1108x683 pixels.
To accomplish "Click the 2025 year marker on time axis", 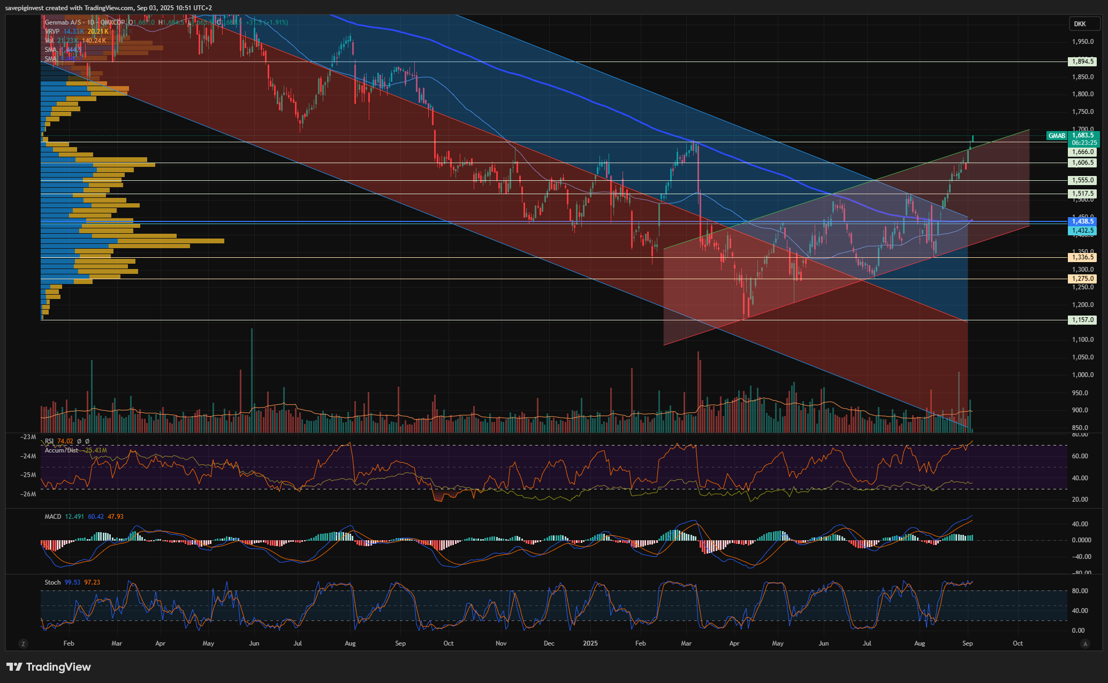I will [x=590, y=643].
